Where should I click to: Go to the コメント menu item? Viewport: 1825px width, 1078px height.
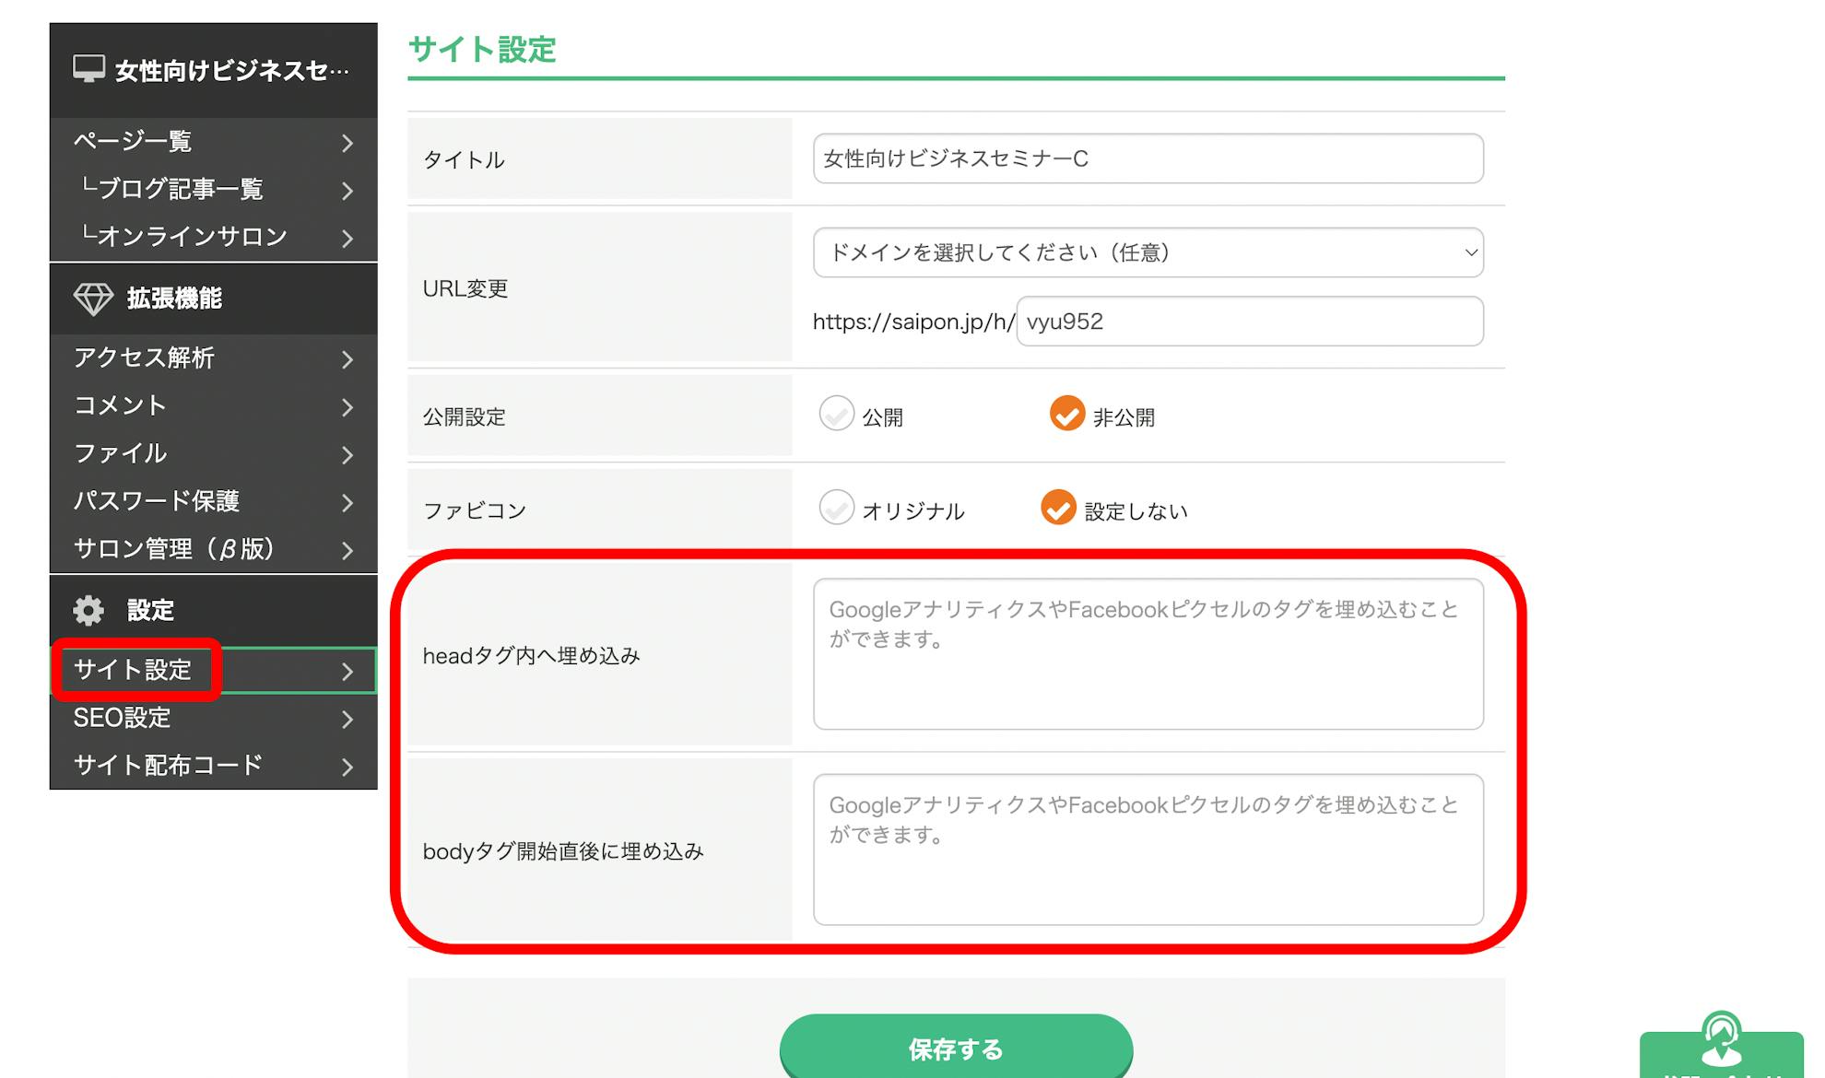click(121, 405)
